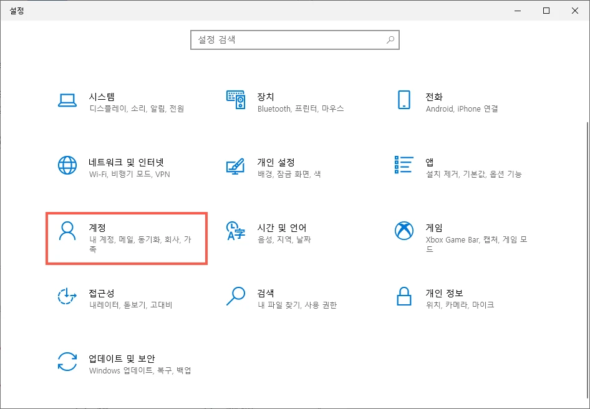Click the 앱 heading text

[430, 162]
